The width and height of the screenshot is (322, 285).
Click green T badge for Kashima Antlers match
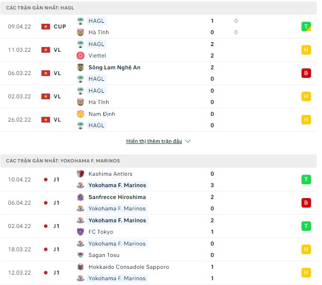coord(306,180)
